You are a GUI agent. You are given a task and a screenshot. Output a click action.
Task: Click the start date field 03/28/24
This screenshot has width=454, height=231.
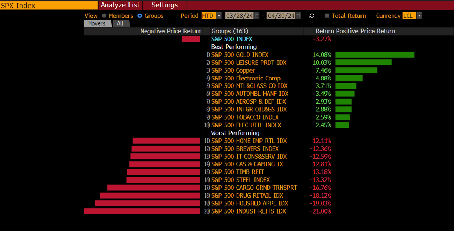click(x=239, y=16)
